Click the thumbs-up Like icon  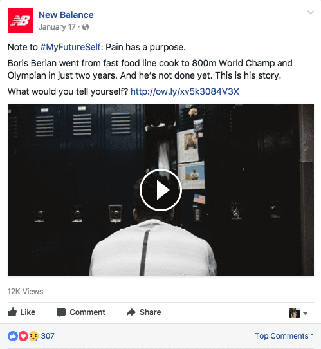(12, 312)
